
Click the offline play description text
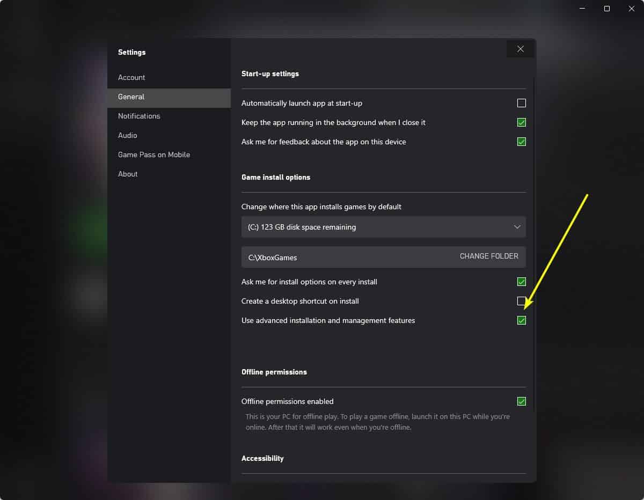378,422
